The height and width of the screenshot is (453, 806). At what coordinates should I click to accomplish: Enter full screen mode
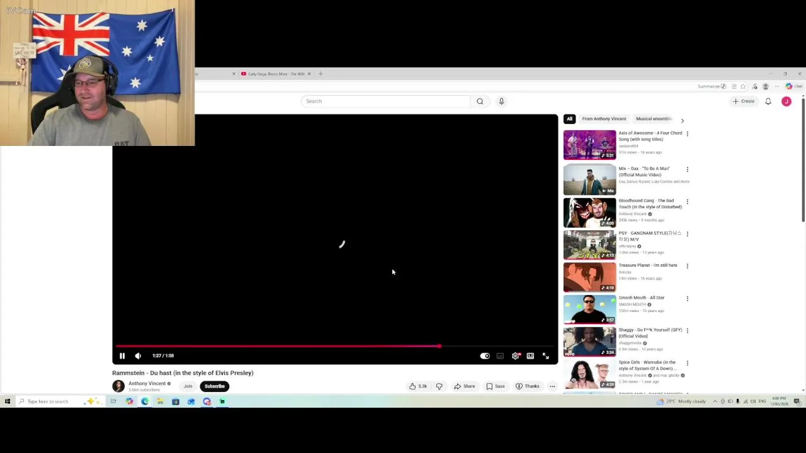pyautogui.click(x=546, y=356)
